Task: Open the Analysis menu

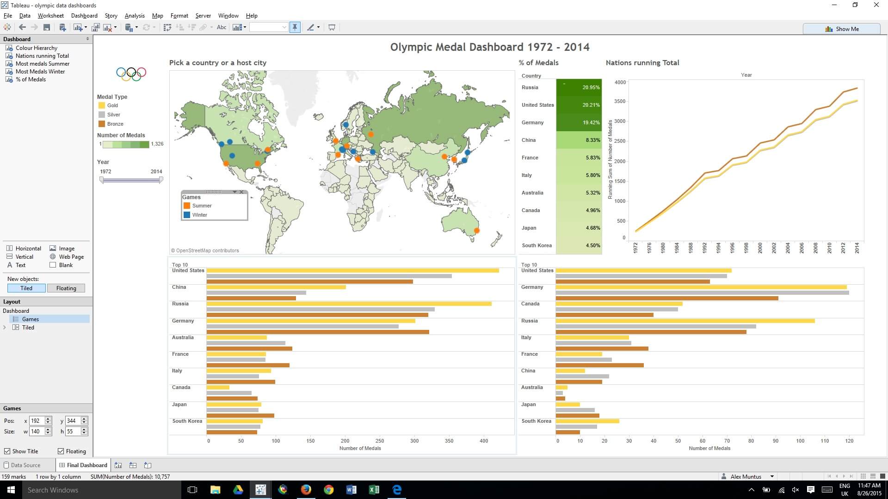Action: tap(135, 16)
